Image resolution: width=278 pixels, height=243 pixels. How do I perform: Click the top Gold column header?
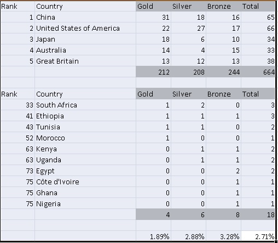tap(153, 6)
